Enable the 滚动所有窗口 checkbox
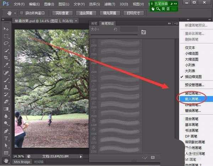This screenshot has height=166, width=213. pos(21,13)
